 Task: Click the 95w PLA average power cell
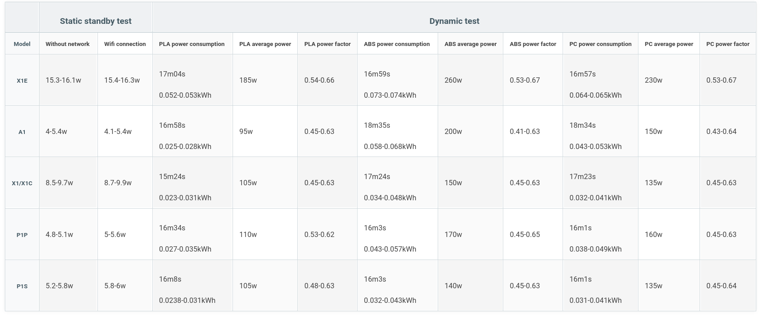pos(246,131)
